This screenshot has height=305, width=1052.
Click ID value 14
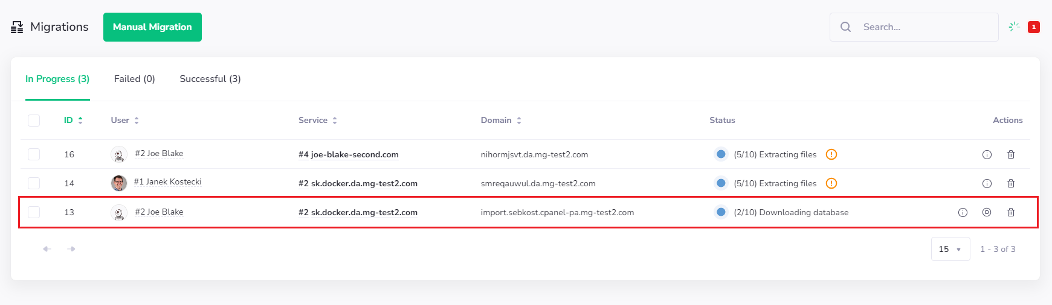(69, 183)
